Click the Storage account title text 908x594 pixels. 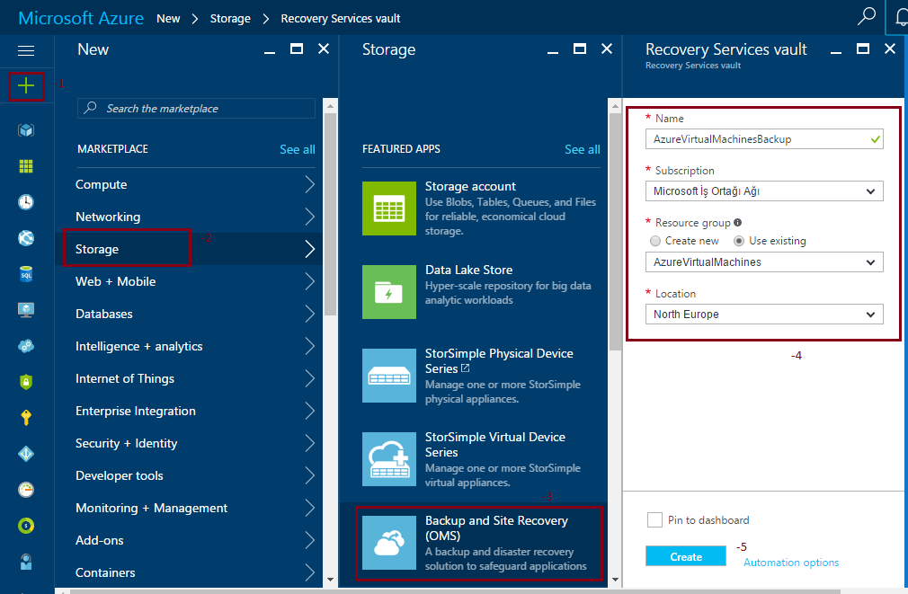coord(470,186)
